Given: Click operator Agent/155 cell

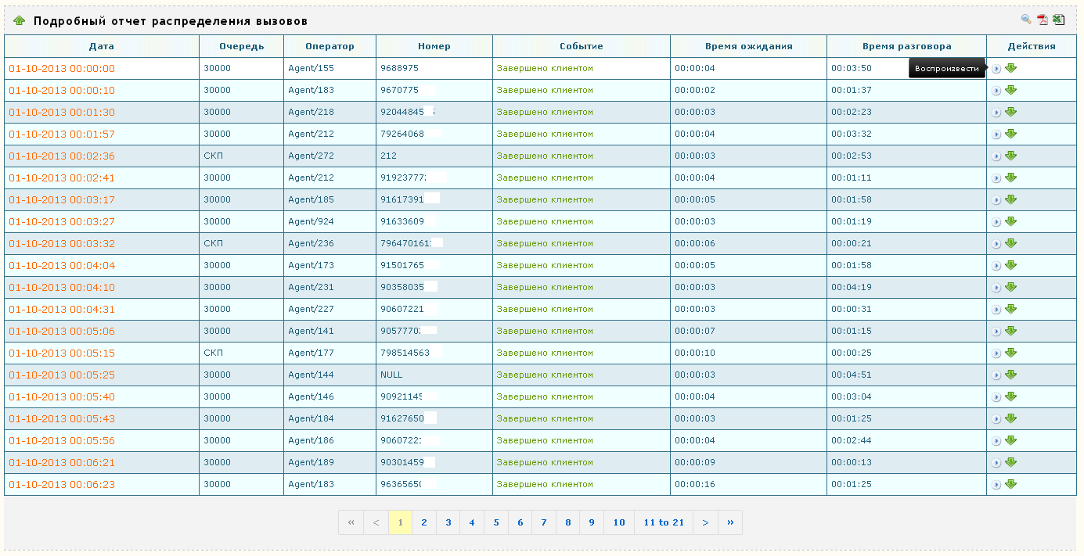Looking at the screenshot, I should [330, 69].
